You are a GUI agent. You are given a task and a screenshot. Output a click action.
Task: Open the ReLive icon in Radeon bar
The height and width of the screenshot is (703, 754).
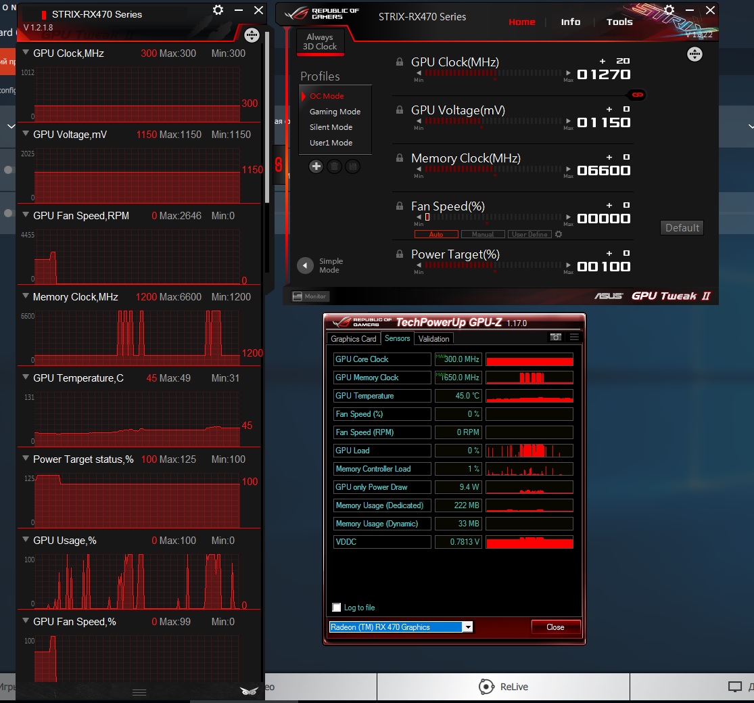coord(486,687)
